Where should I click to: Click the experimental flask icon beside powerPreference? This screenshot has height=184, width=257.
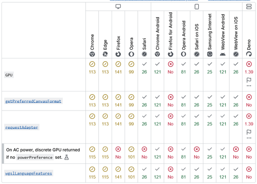pos(66,157)
